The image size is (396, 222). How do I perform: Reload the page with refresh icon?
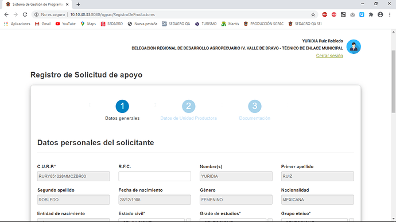point(25,15)
